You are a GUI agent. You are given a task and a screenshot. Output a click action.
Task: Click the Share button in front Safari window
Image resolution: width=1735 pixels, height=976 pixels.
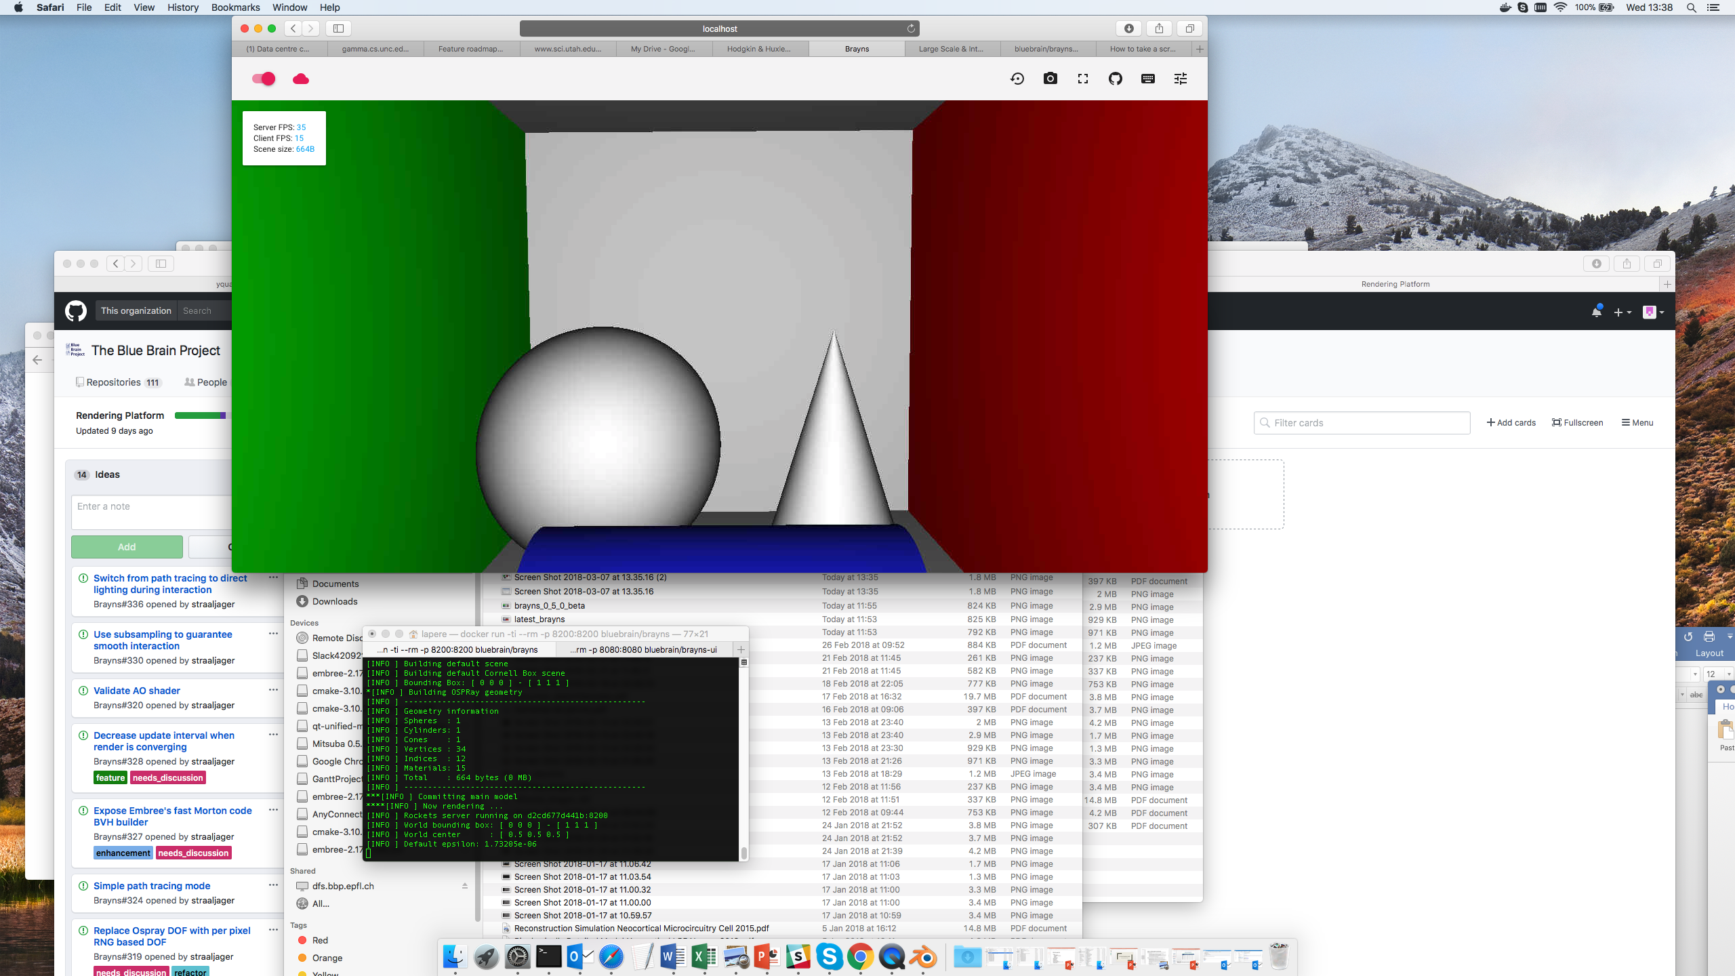[x=1159, y=28]
